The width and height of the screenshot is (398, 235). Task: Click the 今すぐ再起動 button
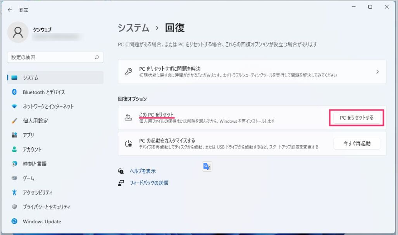click(x=357, y=143)
